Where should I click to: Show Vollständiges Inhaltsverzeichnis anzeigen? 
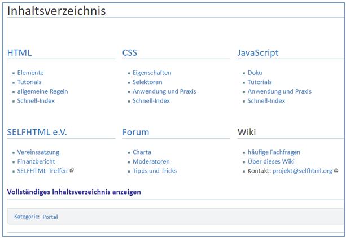tap(74, 192)
